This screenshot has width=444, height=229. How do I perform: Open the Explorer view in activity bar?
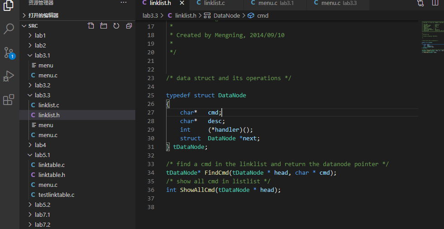(x=9, y=5)
